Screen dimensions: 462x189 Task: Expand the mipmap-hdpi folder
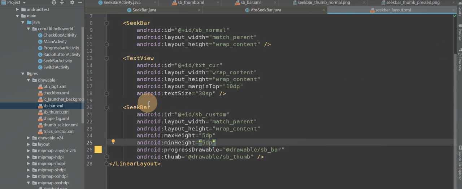click(x=29, y=157)
